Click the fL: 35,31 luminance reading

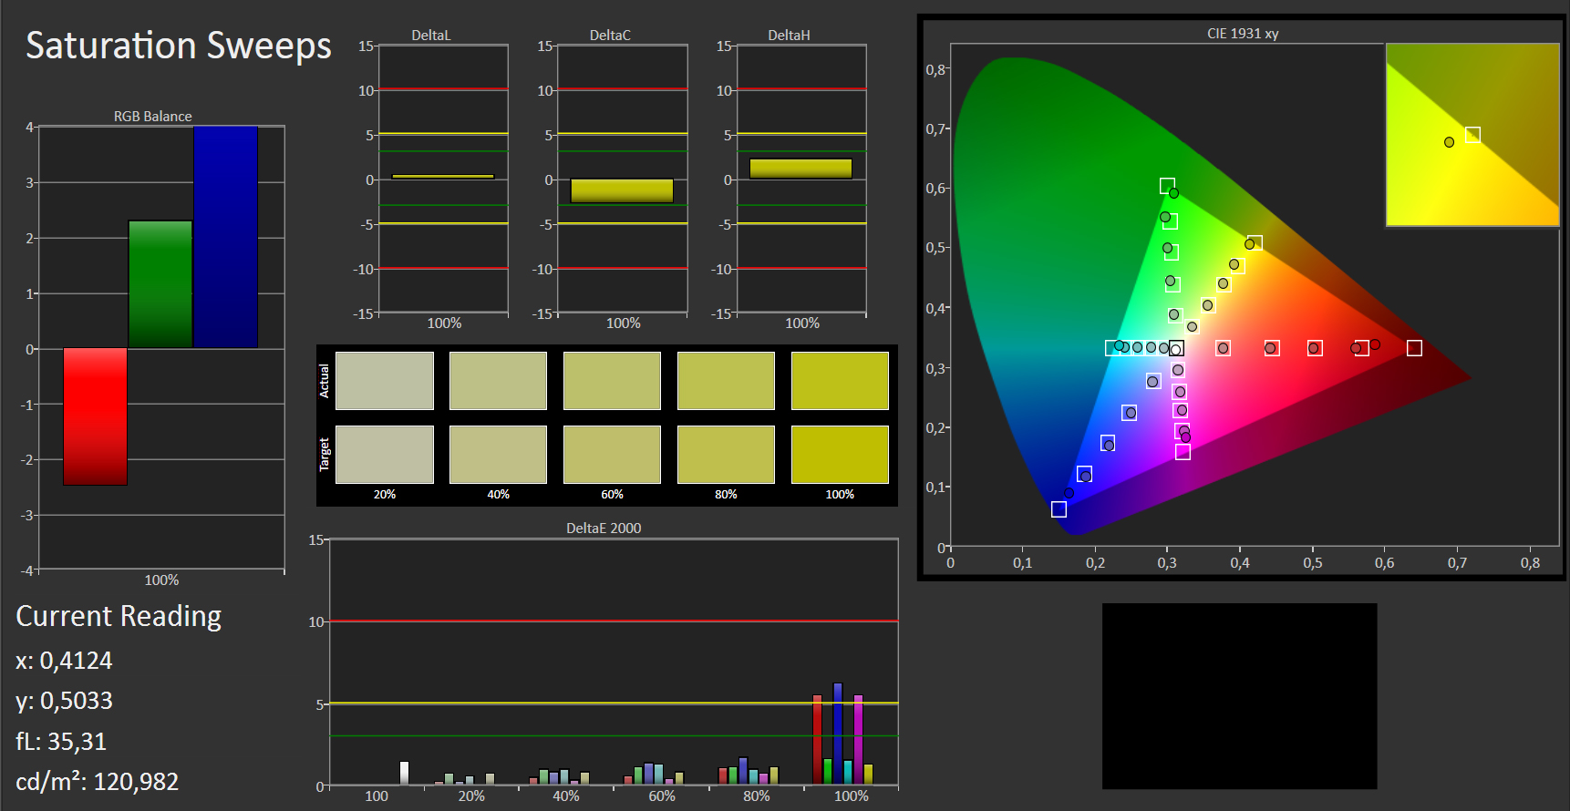point(61,742)
